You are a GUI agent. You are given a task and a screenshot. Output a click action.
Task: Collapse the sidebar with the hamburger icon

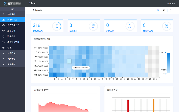click(x=13, y=9)
